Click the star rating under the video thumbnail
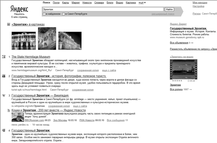This screenshot has height=143, width=217. point(177,81)
